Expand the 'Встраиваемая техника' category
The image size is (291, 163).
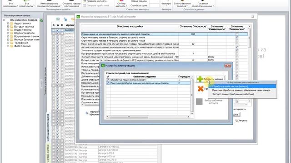(8, 36)
